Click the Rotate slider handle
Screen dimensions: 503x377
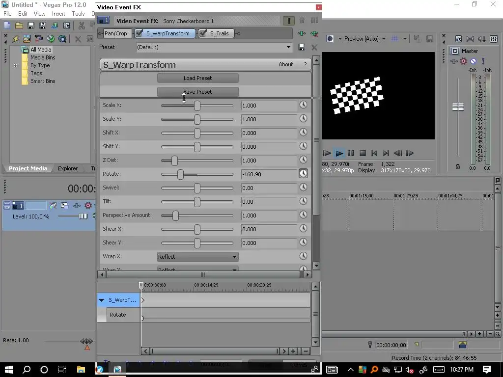[181, 174]
